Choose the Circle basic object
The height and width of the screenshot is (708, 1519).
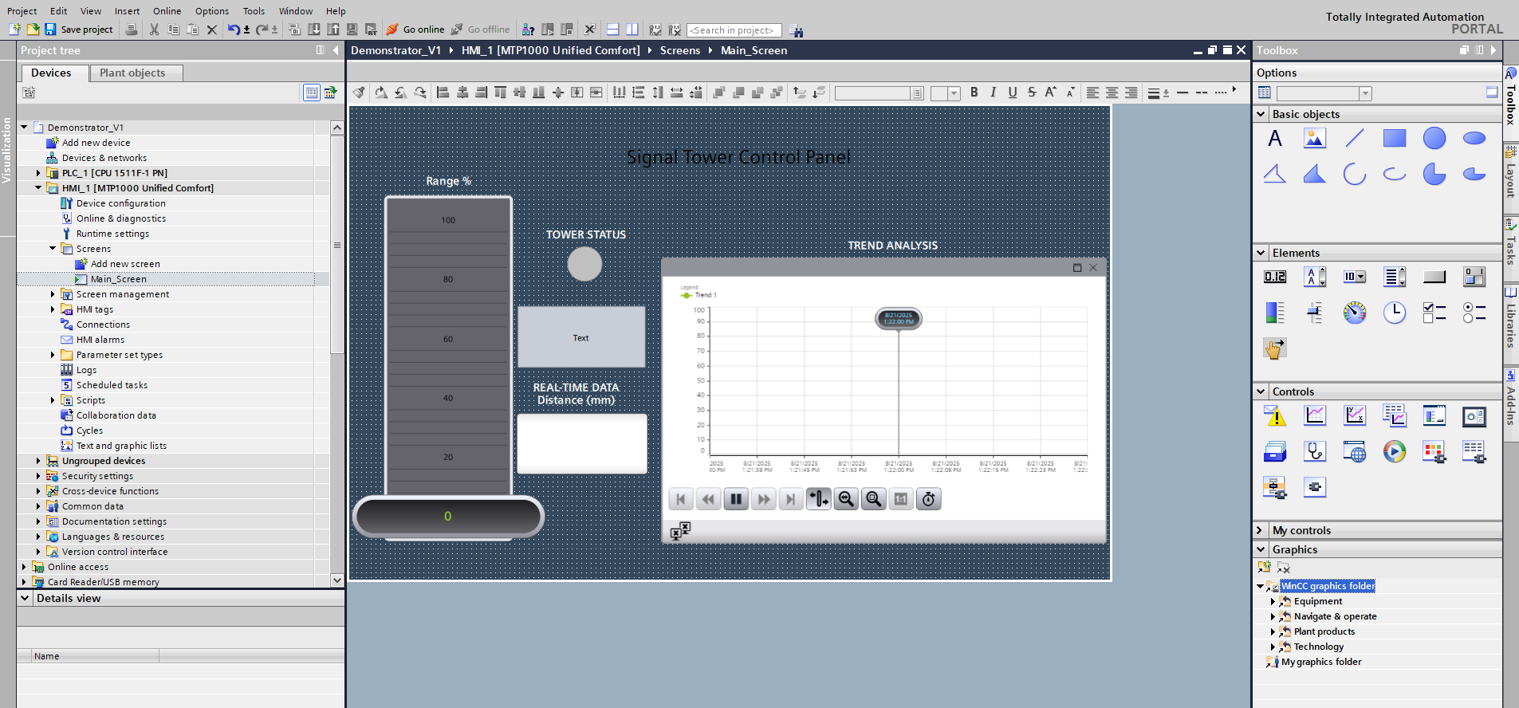pos(1434,139)
